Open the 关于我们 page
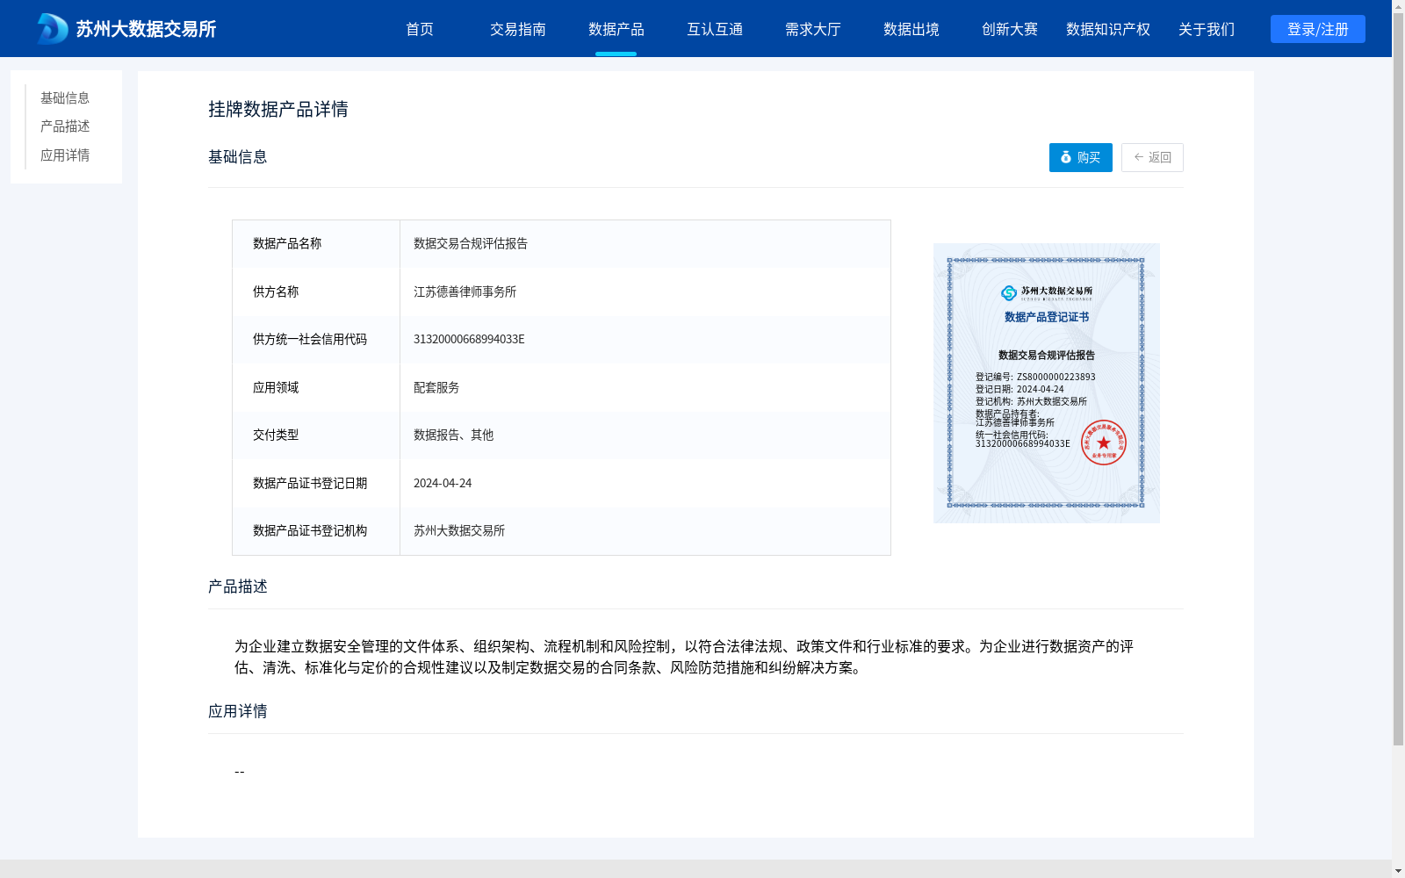The height and width of the screenshot is (878, 1405). [1207, 29]
